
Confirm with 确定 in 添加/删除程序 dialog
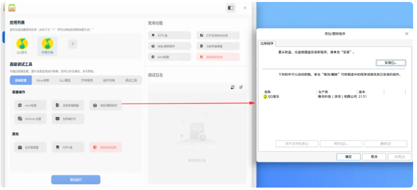[x=348, y=157]
